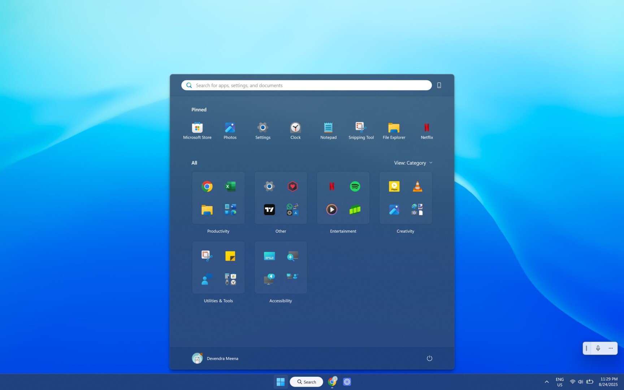Open Magnifier from the Accessibility group
Screen dimensions: 624x390
(x=292, y=256)
